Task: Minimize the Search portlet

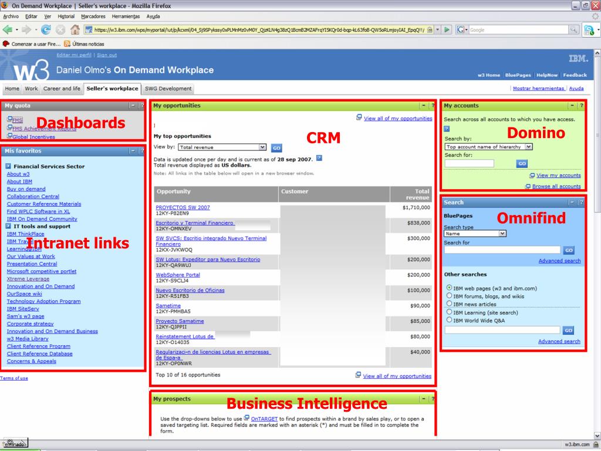Action: 572,203
